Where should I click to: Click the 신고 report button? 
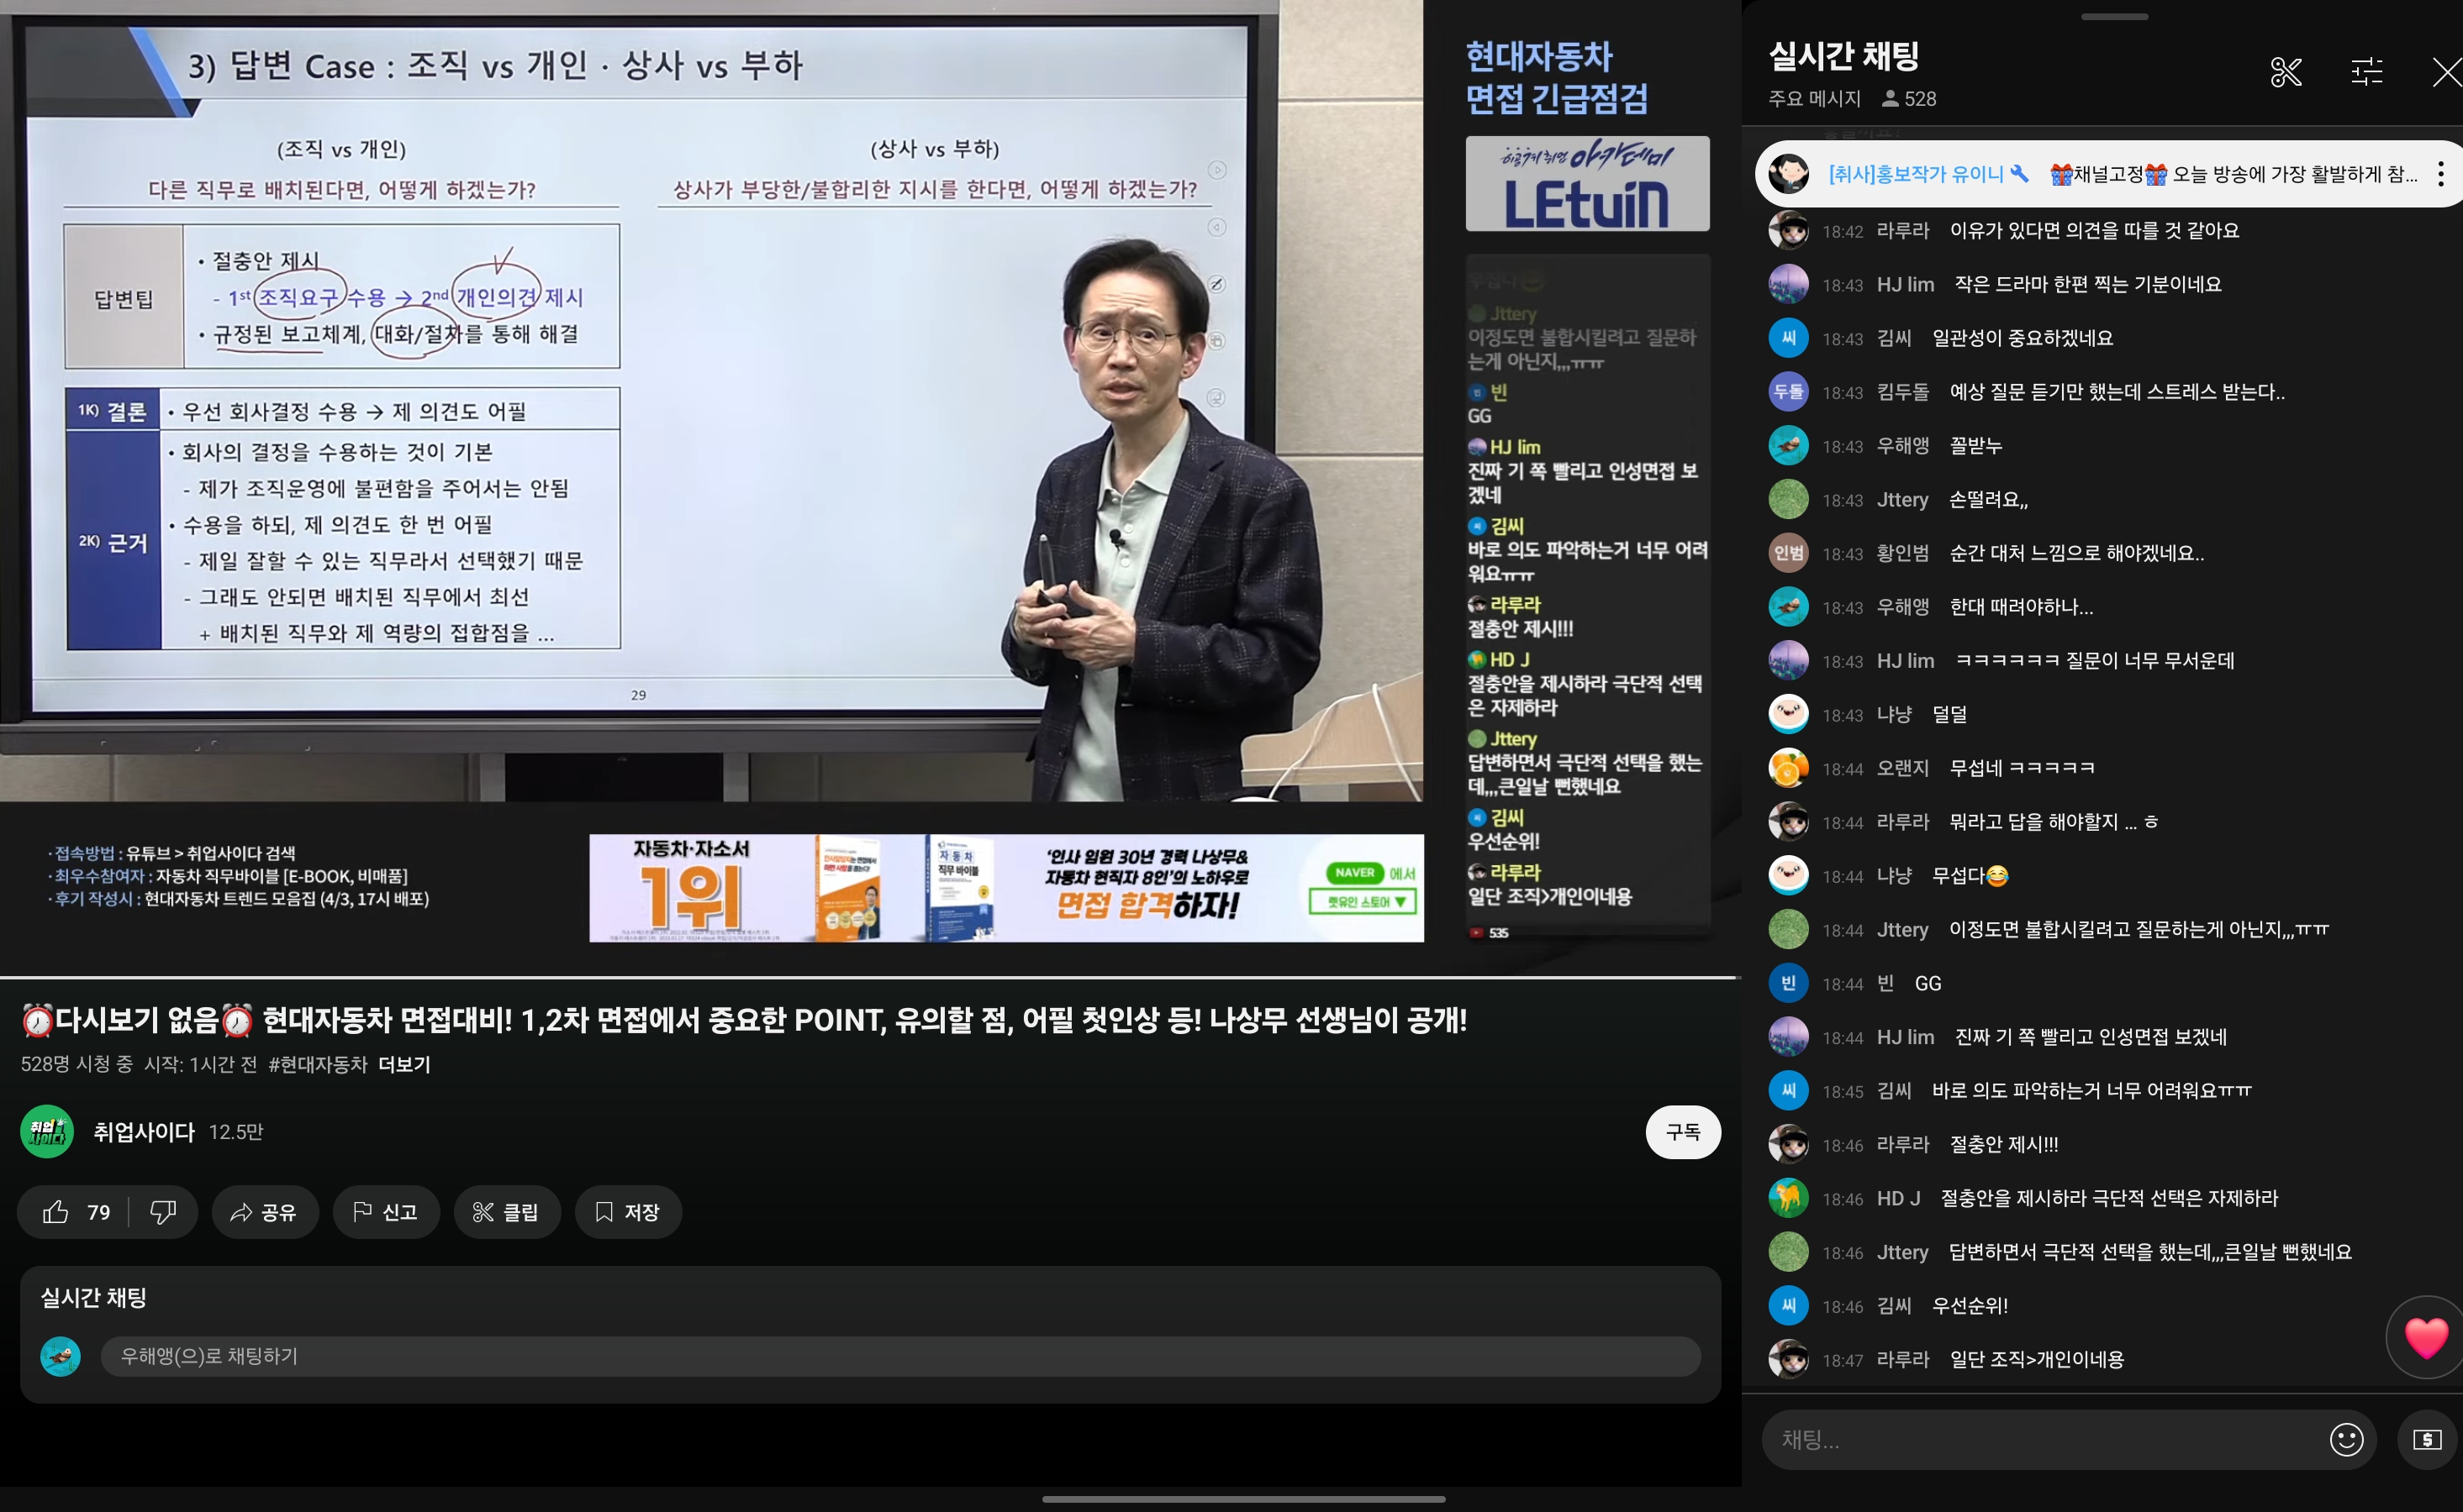point(386,1212)
